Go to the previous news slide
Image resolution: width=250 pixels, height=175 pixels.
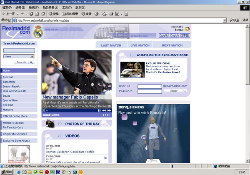(104, 110)
